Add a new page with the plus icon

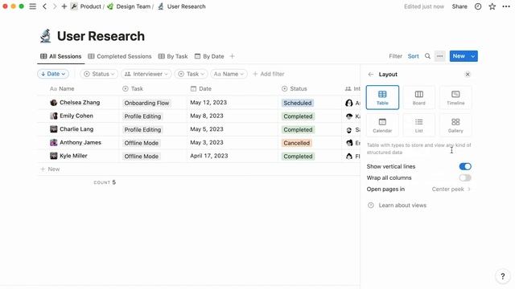pyautogui.click(x=64, y=6)
